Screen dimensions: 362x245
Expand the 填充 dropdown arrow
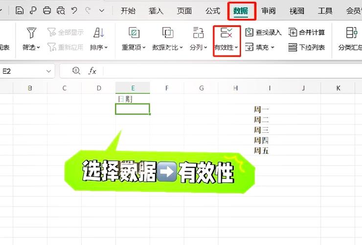pyautogui.click(x=272, y=48)
